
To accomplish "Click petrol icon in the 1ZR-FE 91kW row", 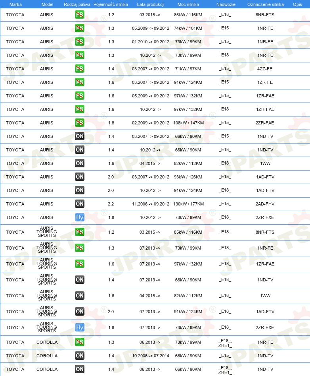I will click(x=79, y=82).
